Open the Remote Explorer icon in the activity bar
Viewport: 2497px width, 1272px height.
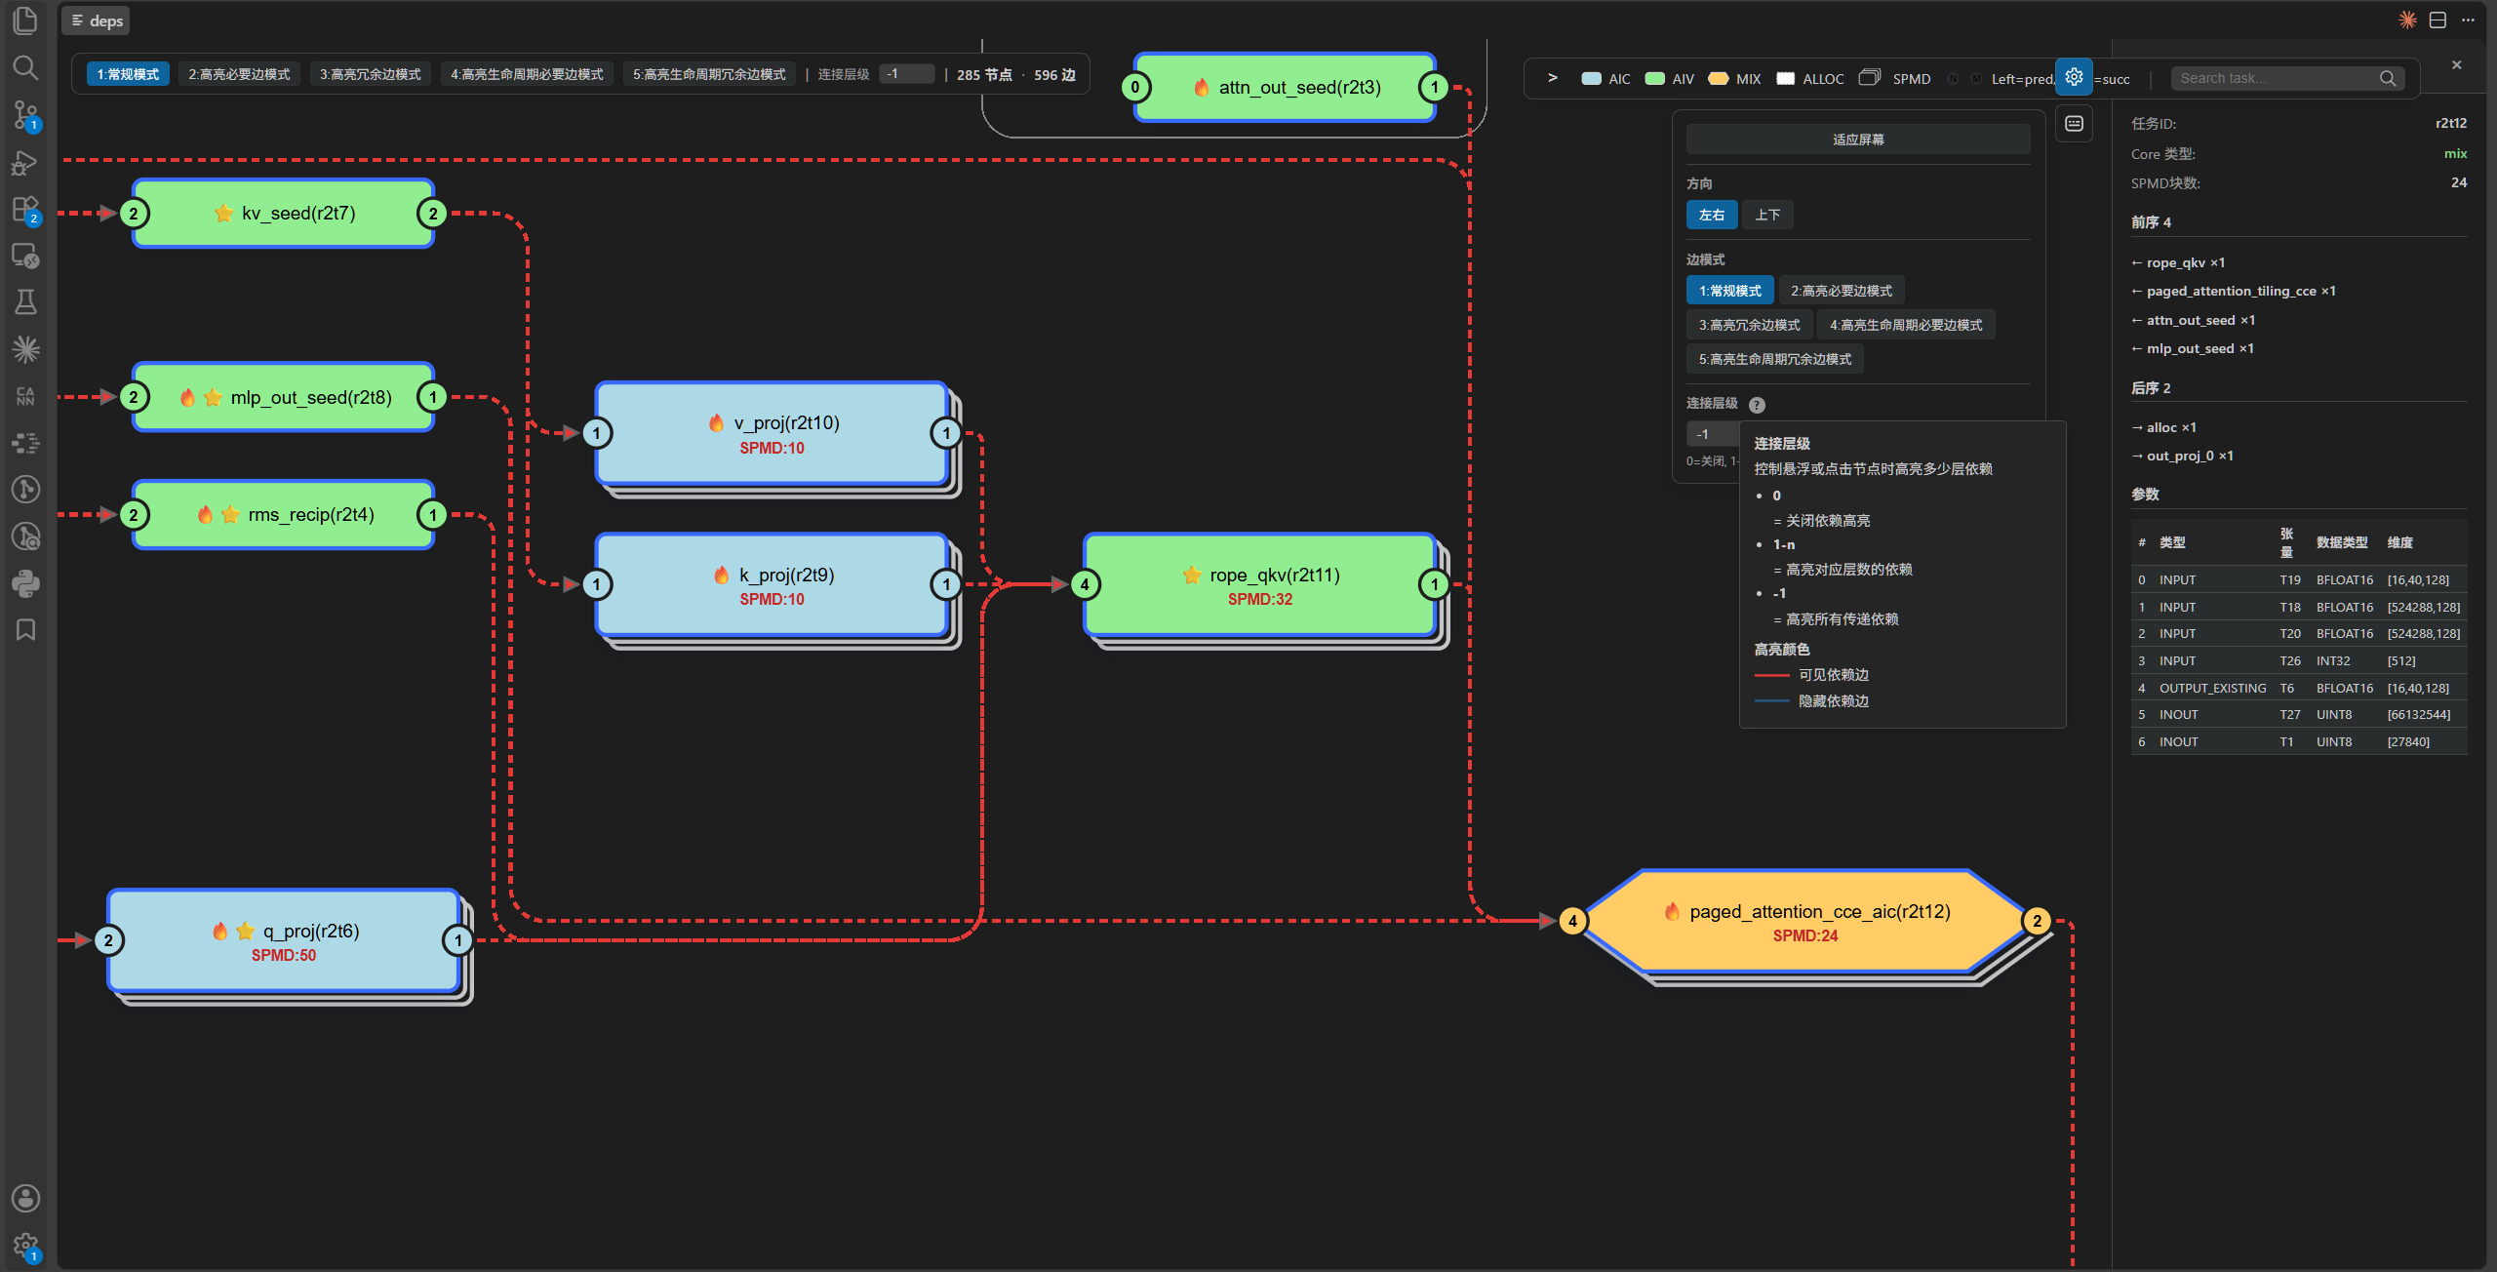(x=25, y=256)
